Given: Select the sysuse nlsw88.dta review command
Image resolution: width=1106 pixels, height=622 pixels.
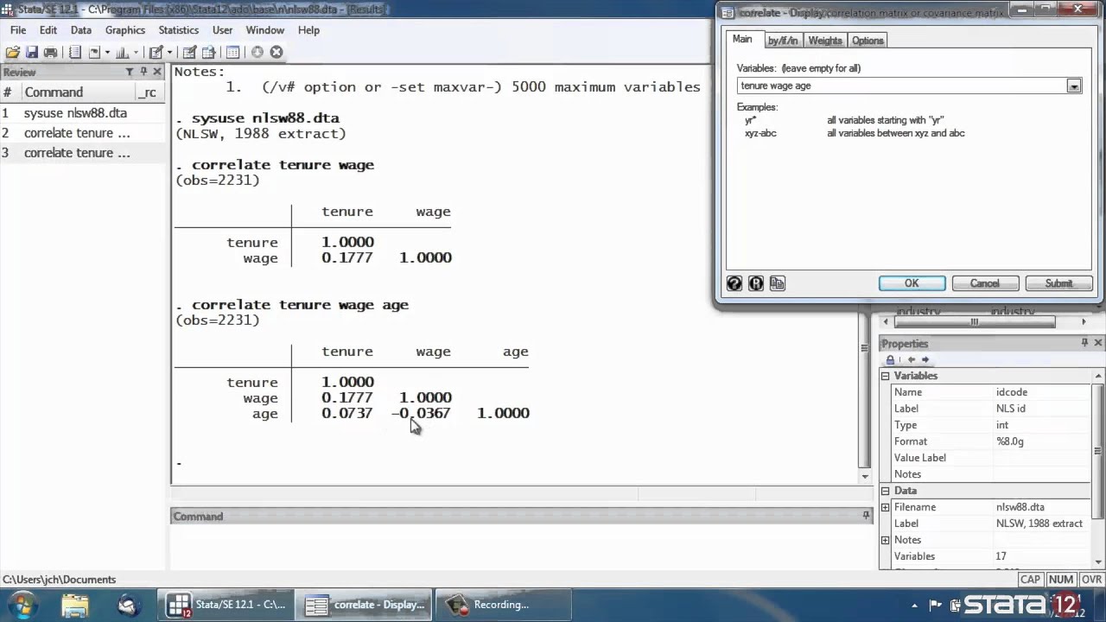Looking at the screenshot, I should coord(82,113).
